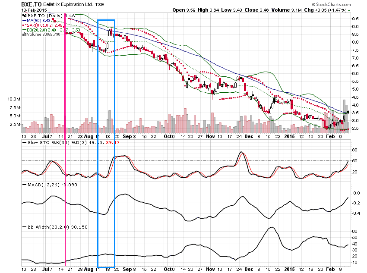Viewport: 367px width, 273px height.
Task: Click the green up-arrow beside the Chg value
Action: (x=349, y=10)
